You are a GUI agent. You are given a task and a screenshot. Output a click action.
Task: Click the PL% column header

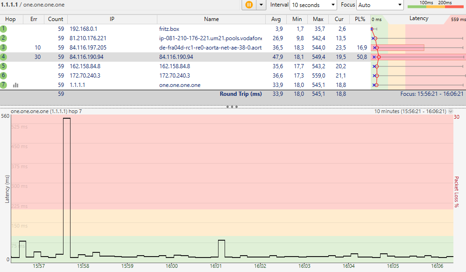pos(360,19)
